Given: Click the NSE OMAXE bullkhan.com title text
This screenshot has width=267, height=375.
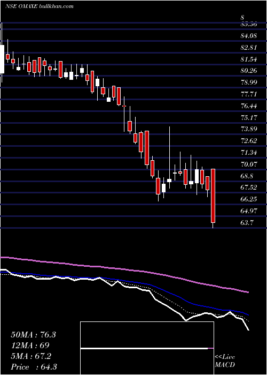Looking at the screenshot, I should coord(40,6).
